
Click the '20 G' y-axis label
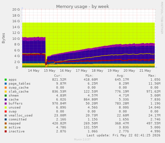16,10
